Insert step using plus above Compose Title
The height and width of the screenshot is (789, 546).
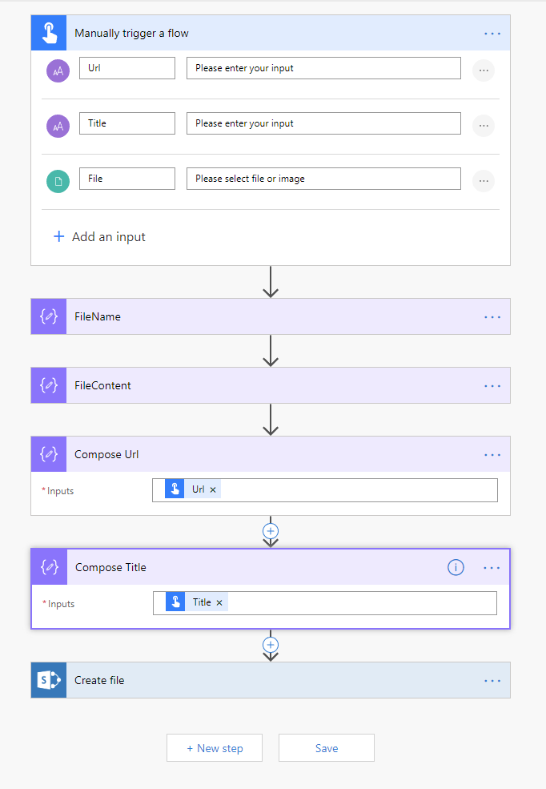[x=271, y=530]
